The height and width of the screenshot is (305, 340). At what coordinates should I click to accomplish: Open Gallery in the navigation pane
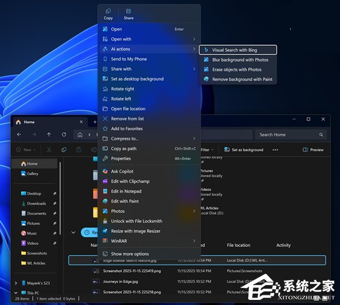pyautogui.click(x=33, y=174)
